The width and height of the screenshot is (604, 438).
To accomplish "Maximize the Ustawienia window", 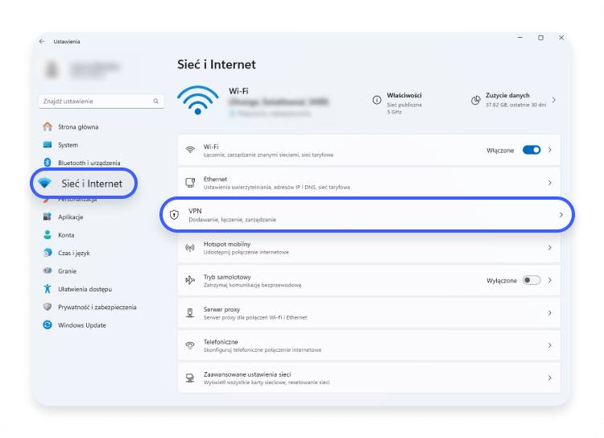I will click(x=541, y=38).
